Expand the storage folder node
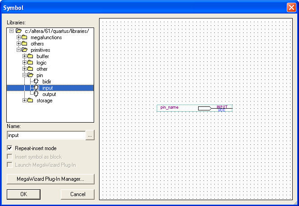This screenshot has width=299, height=206. [25, 101]
